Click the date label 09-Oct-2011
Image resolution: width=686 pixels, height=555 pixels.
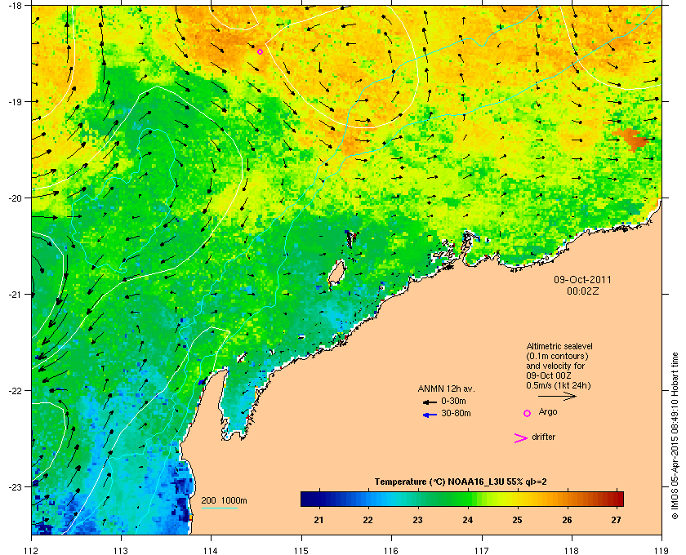pos(582,279)
